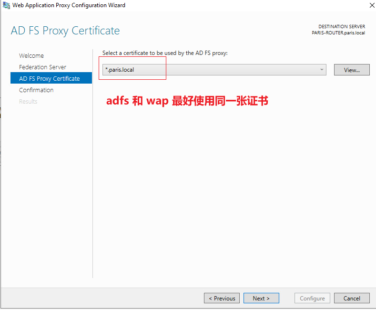Click the Previous button
The height and width of the screenshot is (310, 376).
(222, 298)
